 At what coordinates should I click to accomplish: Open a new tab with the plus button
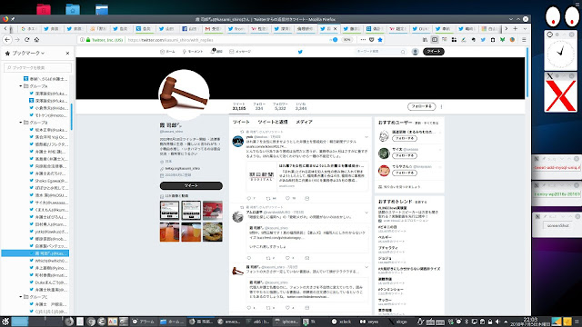coord(516,28)
